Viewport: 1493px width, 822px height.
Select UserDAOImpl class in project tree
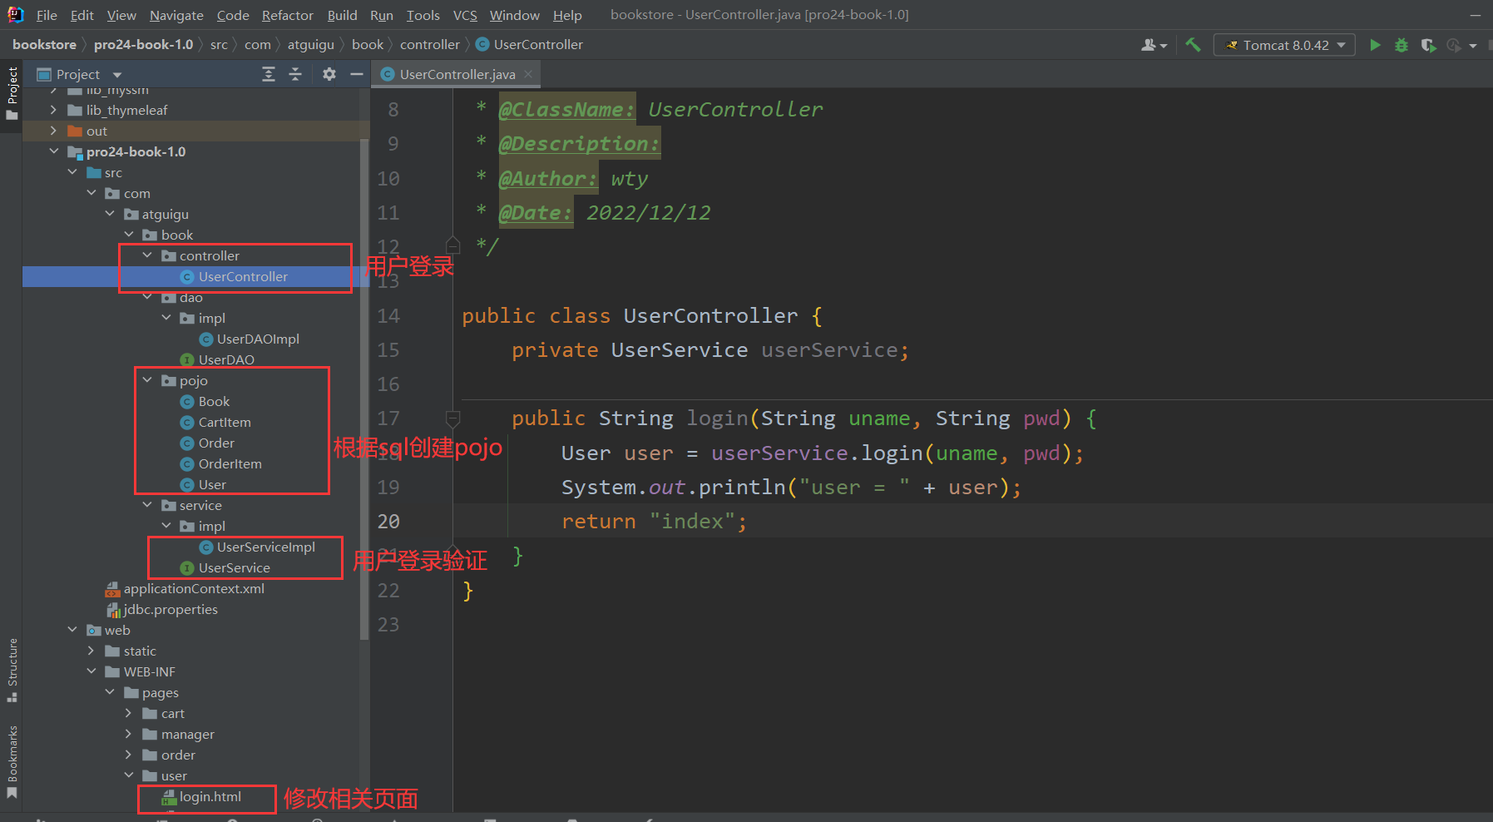tap(258, 339)
